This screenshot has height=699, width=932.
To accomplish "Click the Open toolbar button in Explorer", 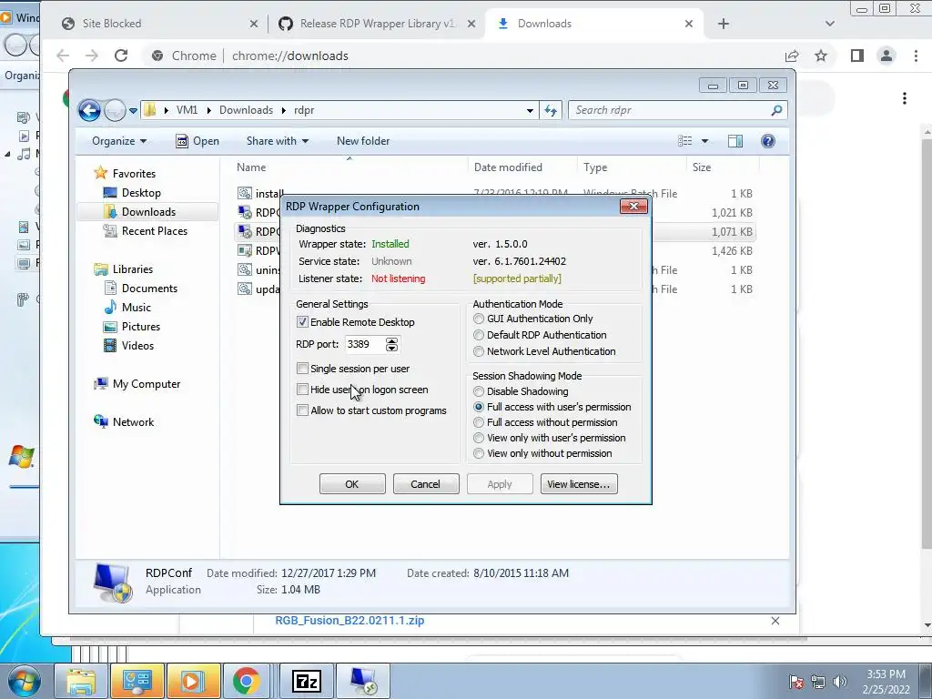I will (198, 141).
